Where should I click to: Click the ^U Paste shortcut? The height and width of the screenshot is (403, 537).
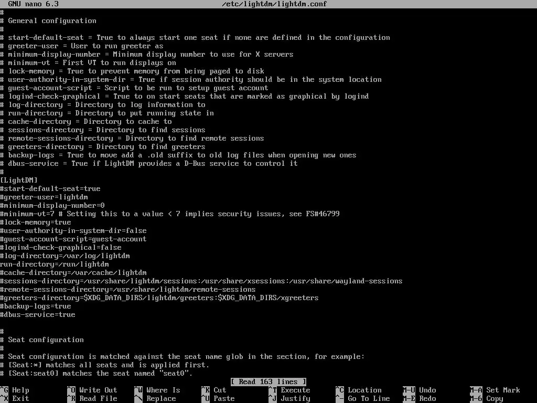tap(218, 399)
